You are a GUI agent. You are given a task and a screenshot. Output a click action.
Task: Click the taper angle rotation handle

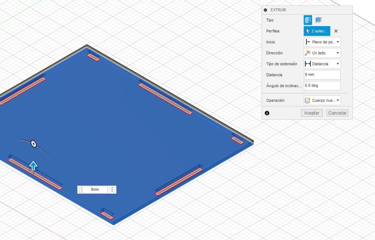[34, 144]
